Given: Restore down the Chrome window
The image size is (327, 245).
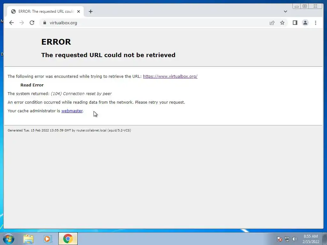Looking at the screenshot, I should click(304, 6).
